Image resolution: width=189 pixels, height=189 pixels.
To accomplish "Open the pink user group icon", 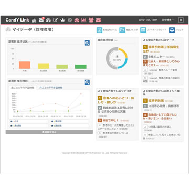I will pyautogui.click(x=91, y=20).
